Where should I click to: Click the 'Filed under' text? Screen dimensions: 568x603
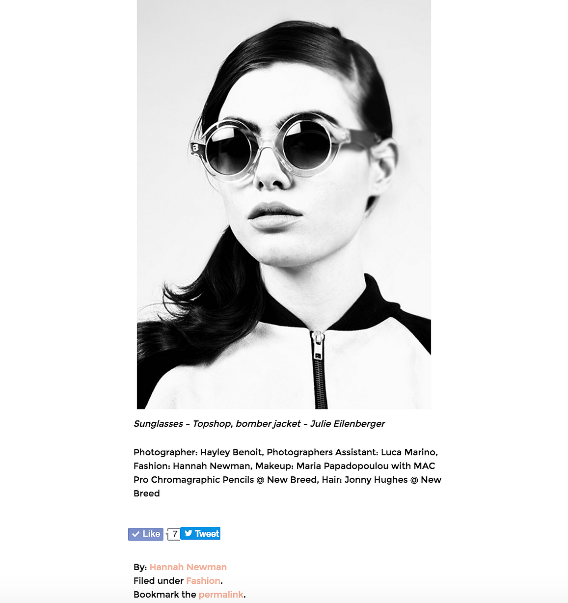[159, 581]
